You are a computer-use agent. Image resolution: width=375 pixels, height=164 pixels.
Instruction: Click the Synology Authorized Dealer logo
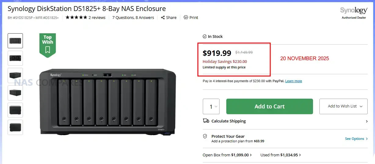coord(354,13)
